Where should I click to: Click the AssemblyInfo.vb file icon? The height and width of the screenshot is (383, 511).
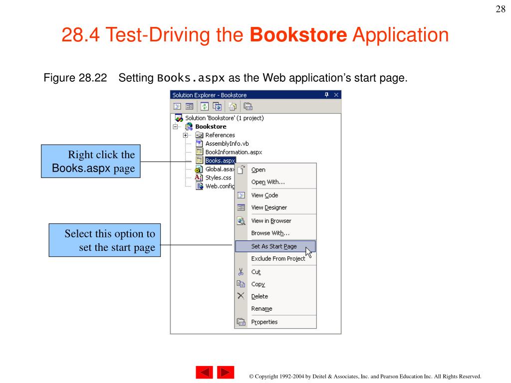pyautogui.click(x=199, y=143)
